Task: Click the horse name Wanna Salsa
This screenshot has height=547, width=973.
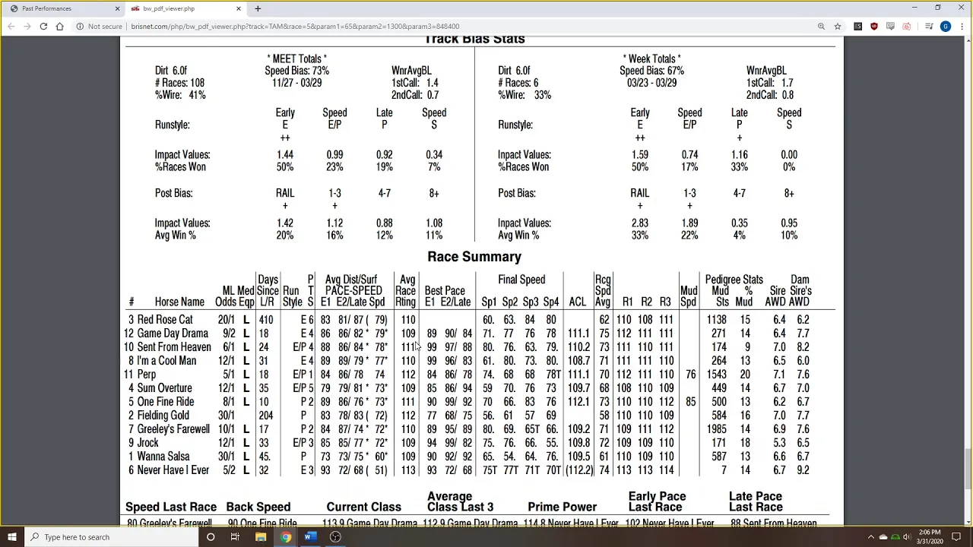Action: pyautogui.click(x=163, y=457)
